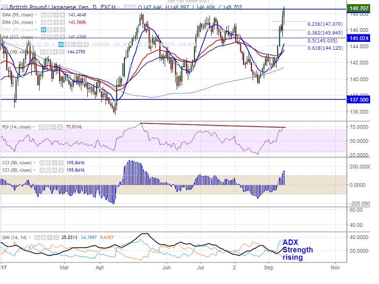Toggle visibility eye beside the FXCM title

(x=126, y=7)
